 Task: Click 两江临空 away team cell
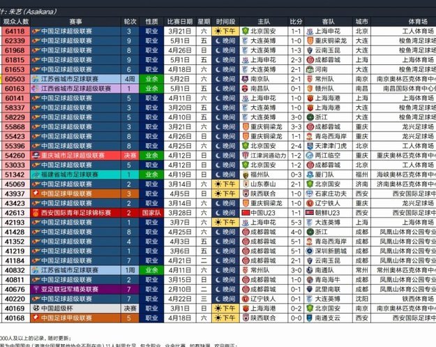328,155
